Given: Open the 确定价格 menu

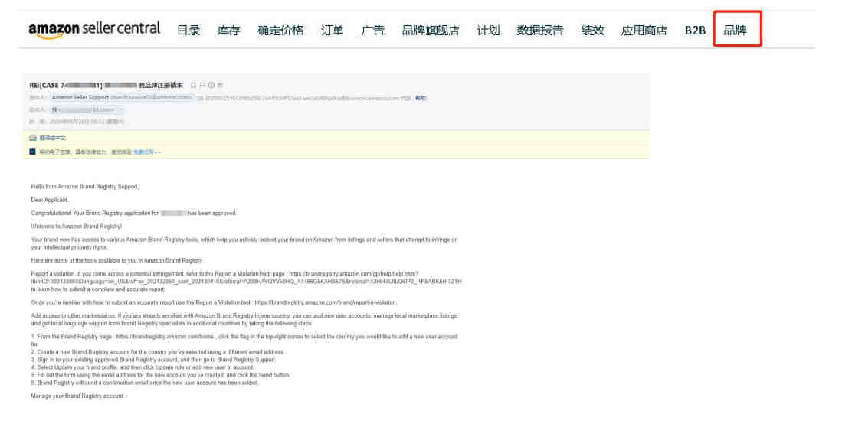Looking at the screenshot, I should (x=280, y=31).
